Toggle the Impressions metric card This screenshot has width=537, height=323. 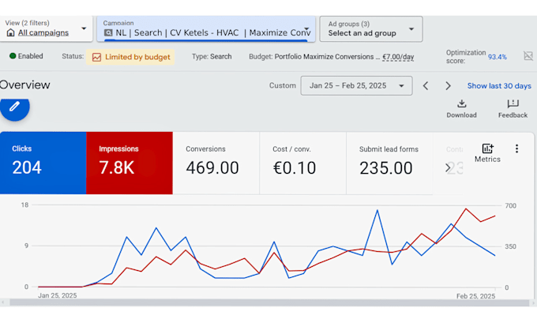pos(130,163)
